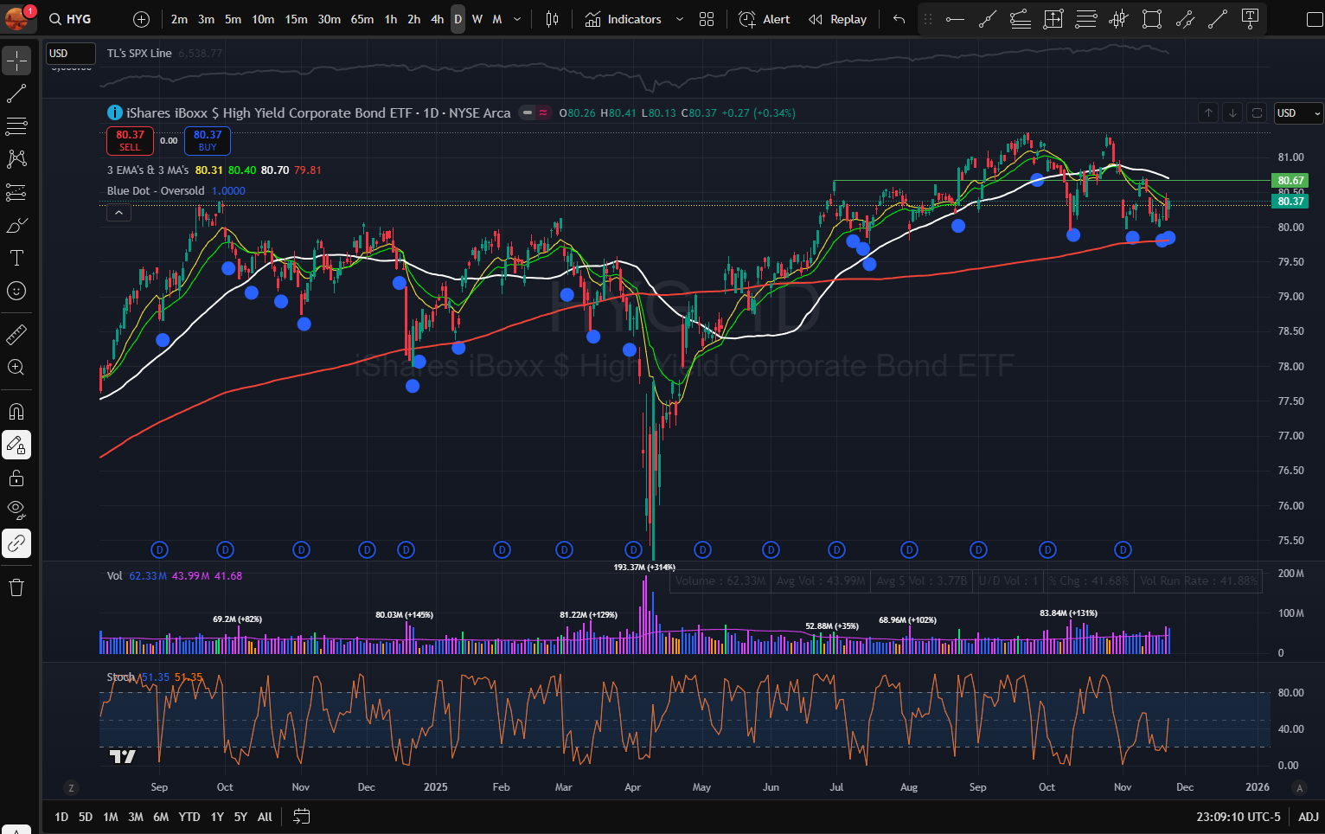Screen dimensions: 1325x834
Task: Toggle stay in drawing mode
Action: 16,445
